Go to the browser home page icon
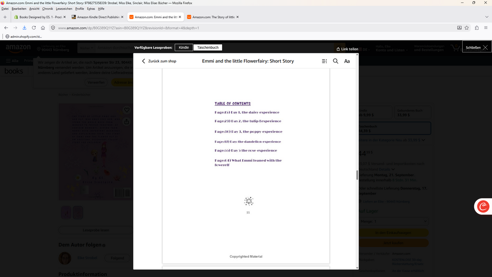The width and height of the screenshot is (492, 277). pyautogui.click(x=43, y=28)
